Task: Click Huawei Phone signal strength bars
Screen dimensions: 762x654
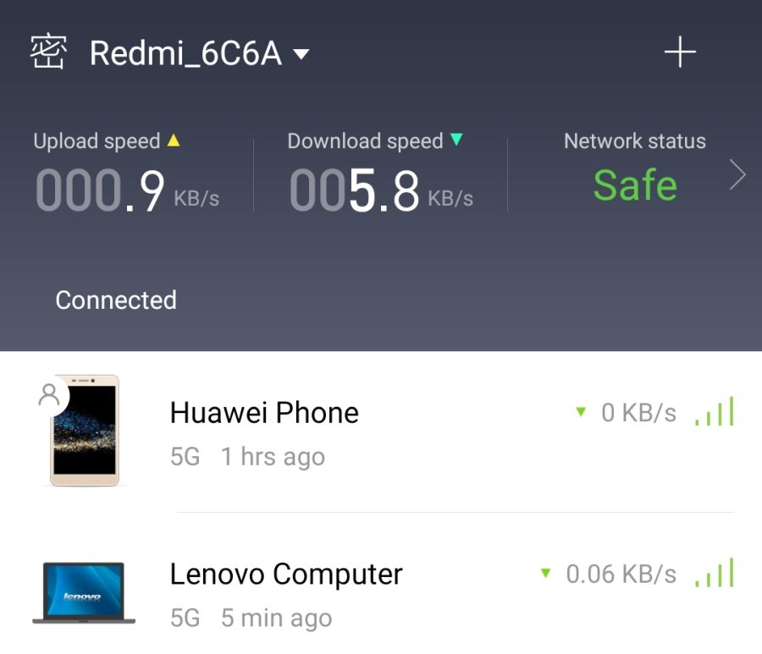Action: tap(714, 411)
